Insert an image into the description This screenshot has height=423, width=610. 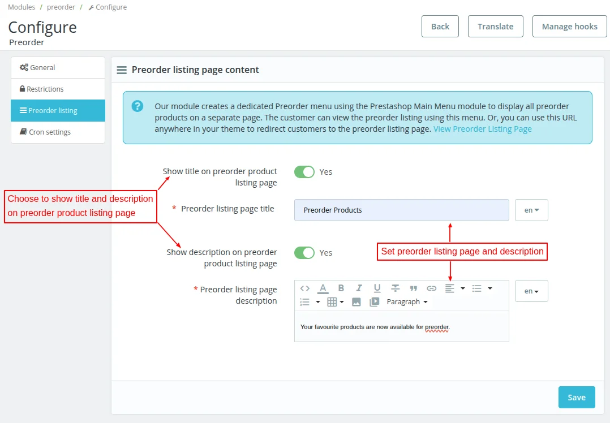tap(356, 302)
